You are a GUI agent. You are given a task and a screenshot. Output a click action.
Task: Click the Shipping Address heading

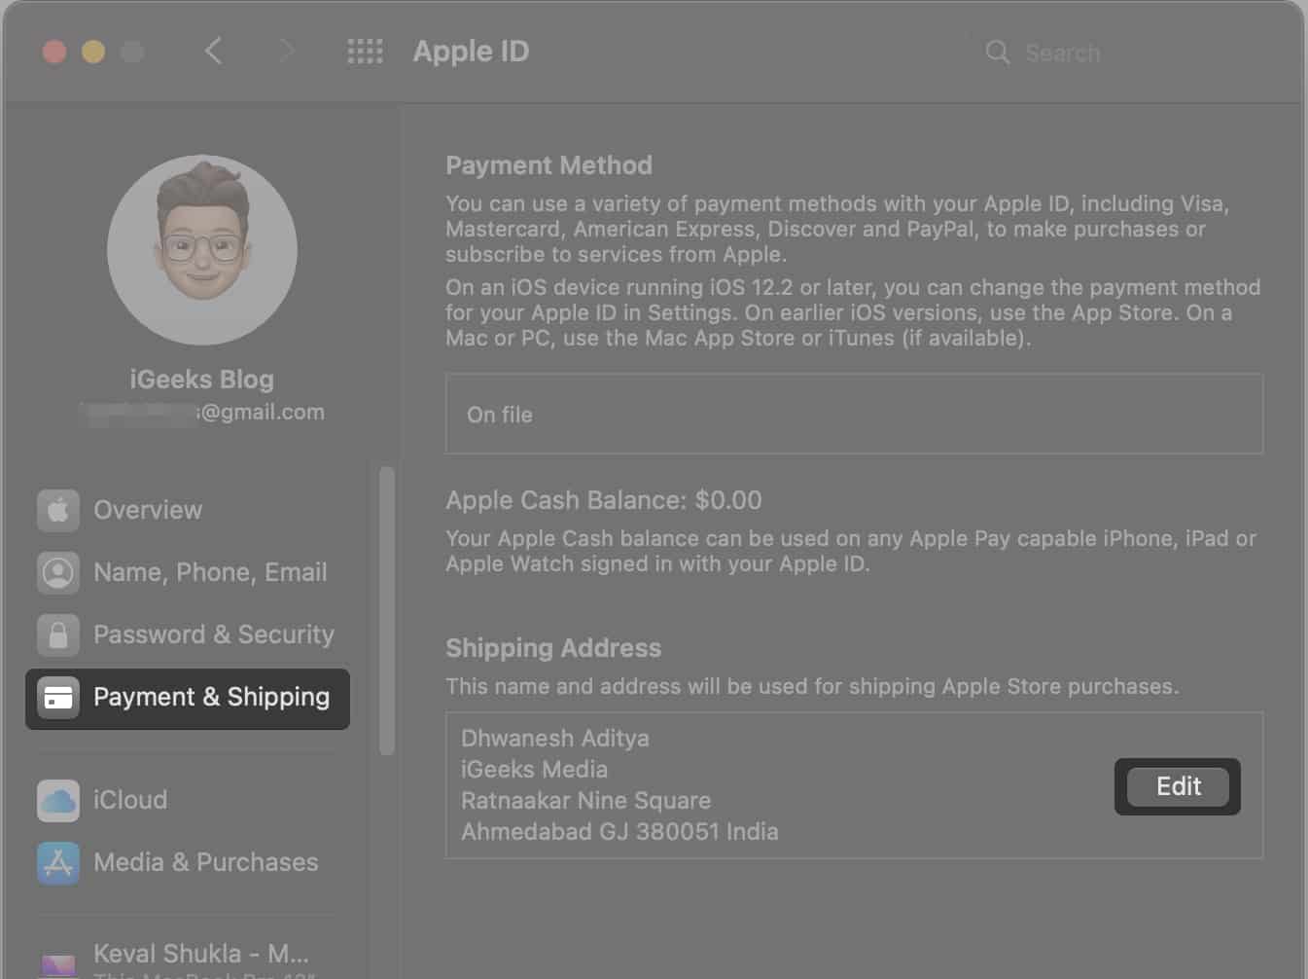[553, 648]
